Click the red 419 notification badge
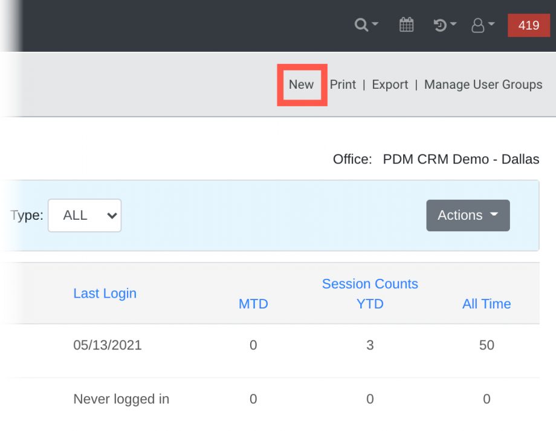 (x=529, y=25)
